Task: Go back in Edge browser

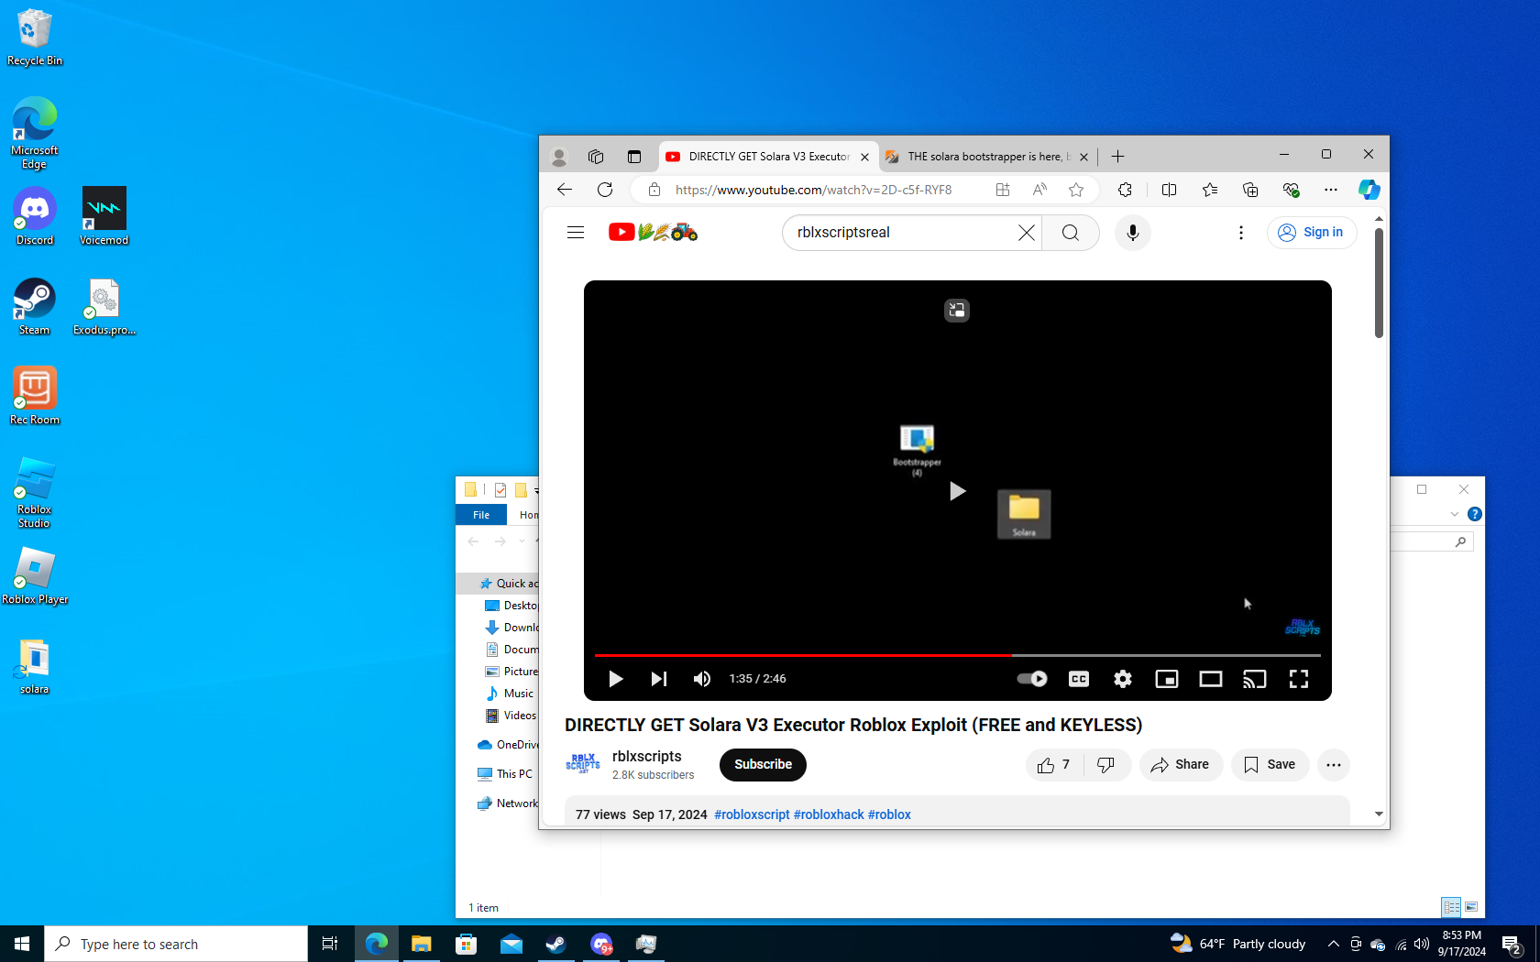Action: click(565, 190)
